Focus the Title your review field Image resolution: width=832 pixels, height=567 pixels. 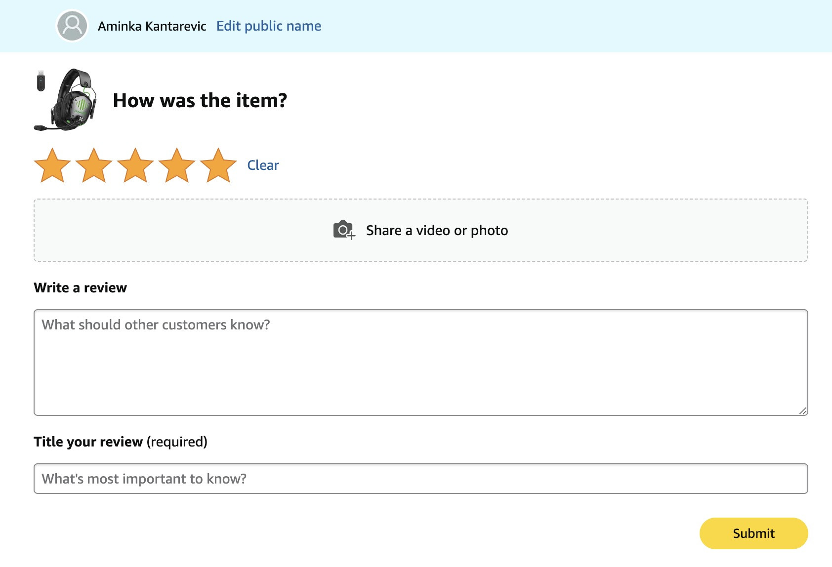[421, 479]
